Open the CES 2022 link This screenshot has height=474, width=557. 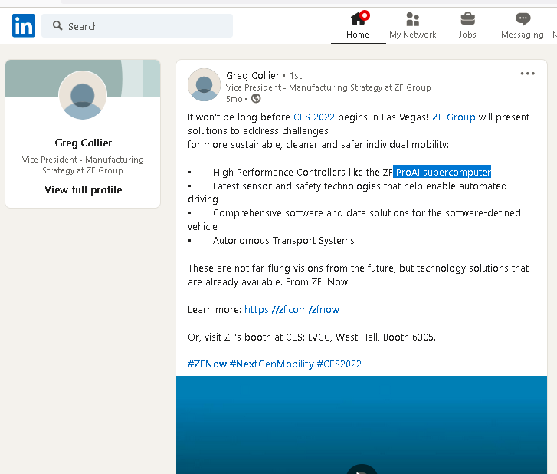(x=313, y=117)
